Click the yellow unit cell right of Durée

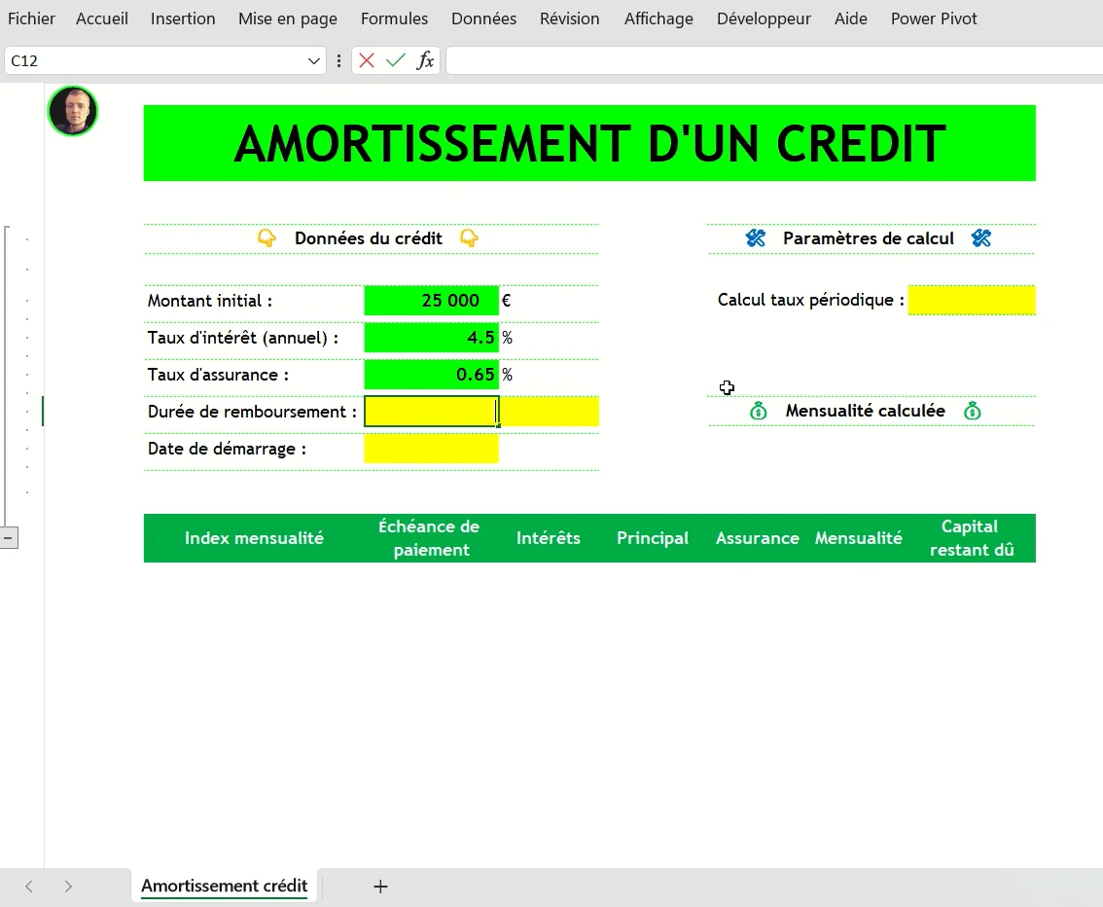coord(550,412)
